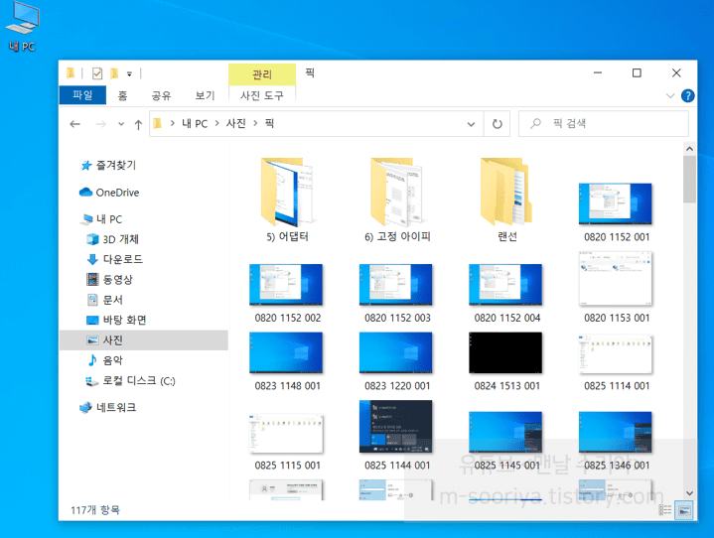Select 사진 in the sidebar

tap(144, 340)
